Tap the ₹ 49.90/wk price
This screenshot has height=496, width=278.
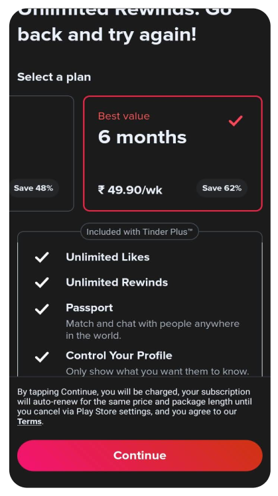tap(130, 190)
